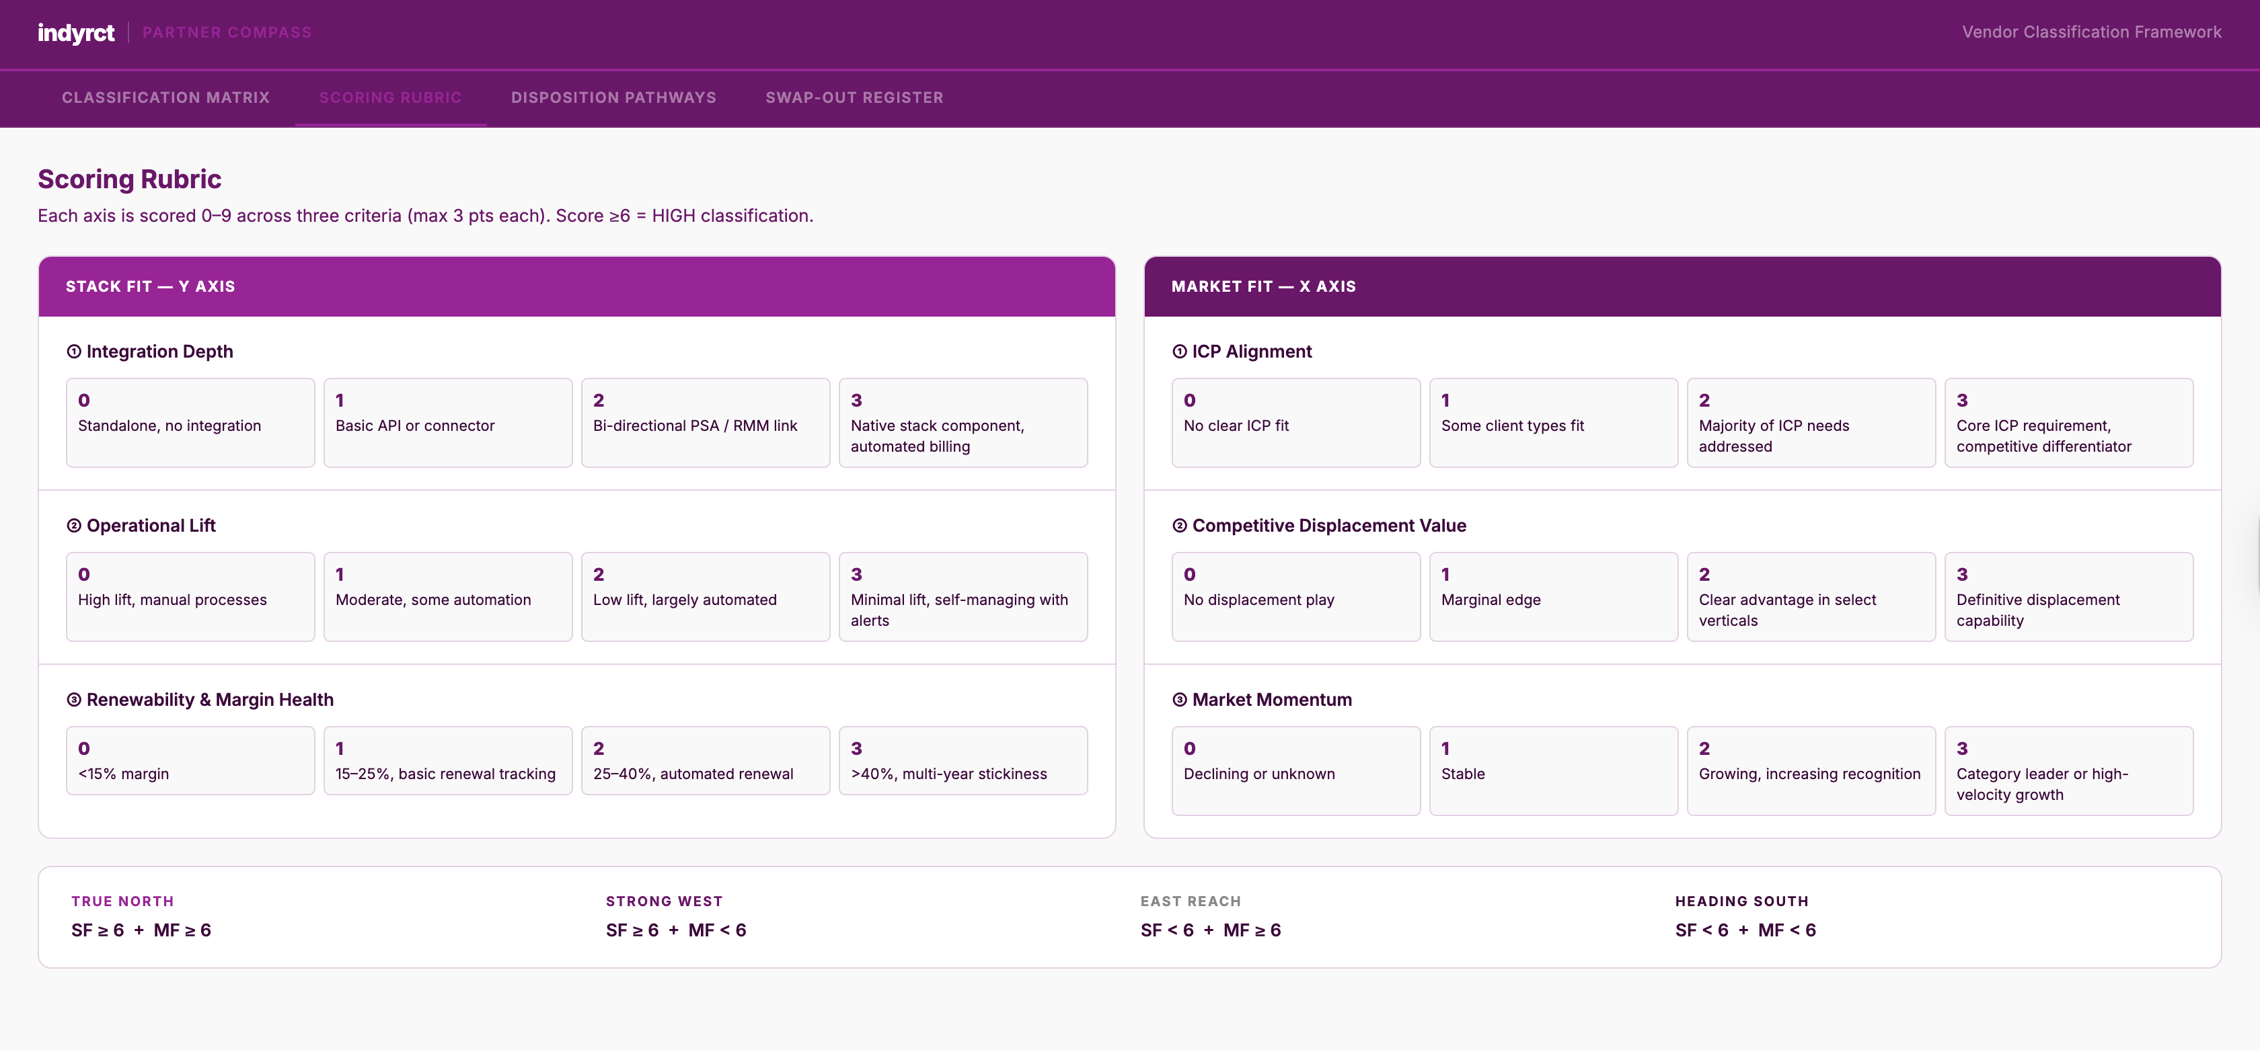Pick the >40%, multi-year stickiness card
This screenshot has width=2260, height=1050.
[x=963, y=760]
